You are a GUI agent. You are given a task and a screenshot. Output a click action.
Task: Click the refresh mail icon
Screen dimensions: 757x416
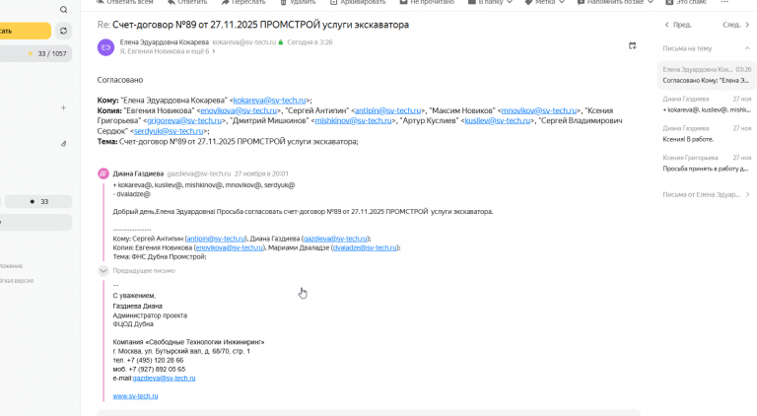tap(63, 31)
